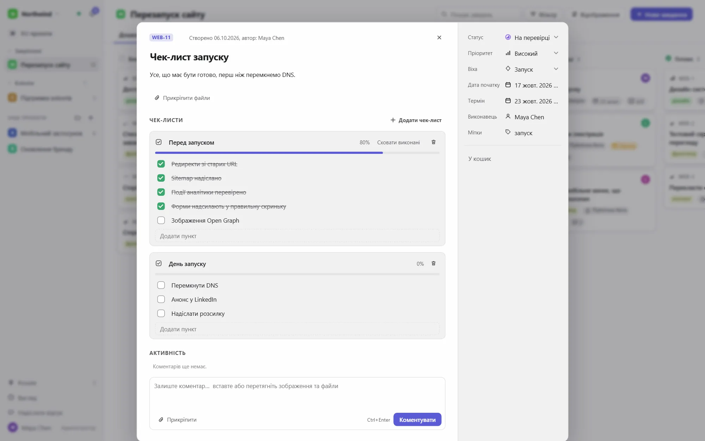The width and height of the screenshot is (705, 441).
Task: Click the calendar icon for 'Термін'
Action: [x=508, y=101]
